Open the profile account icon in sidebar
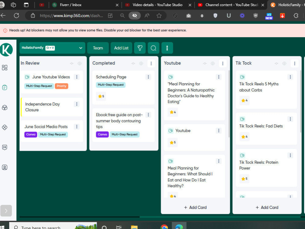Viewport: 305px width, 229px height. click(x=5, y=167)
